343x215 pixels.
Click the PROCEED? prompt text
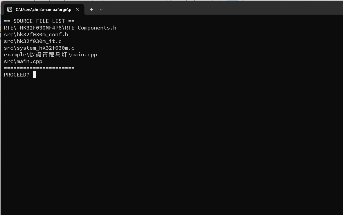17,75
